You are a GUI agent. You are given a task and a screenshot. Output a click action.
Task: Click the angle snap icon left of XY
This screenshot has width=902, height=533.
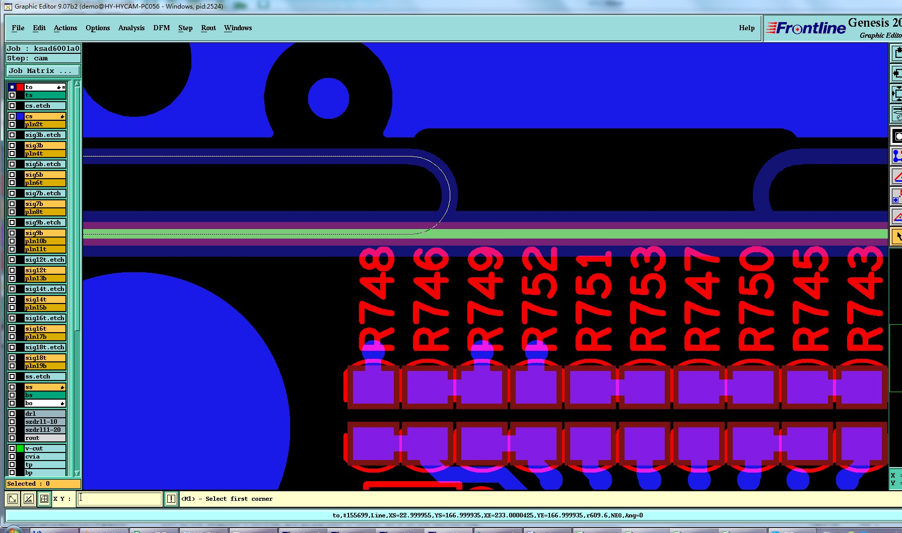(28, 499)
